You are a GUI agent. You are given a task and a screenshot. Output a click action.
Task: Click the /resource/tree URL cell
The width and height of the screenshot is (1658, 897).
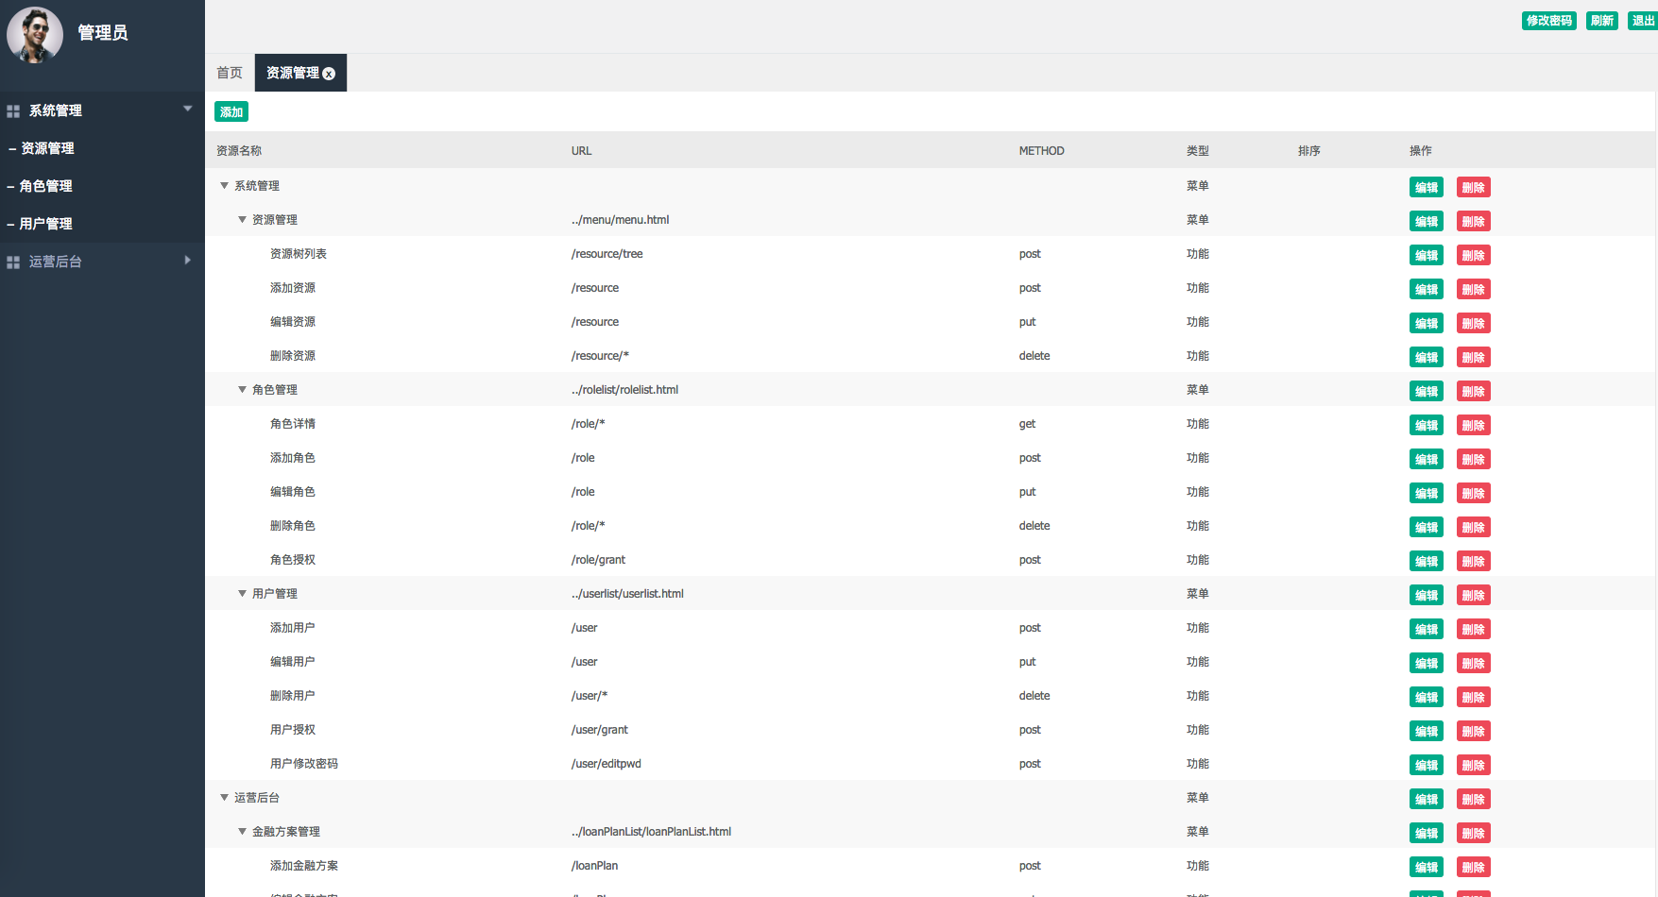[607, 254]
